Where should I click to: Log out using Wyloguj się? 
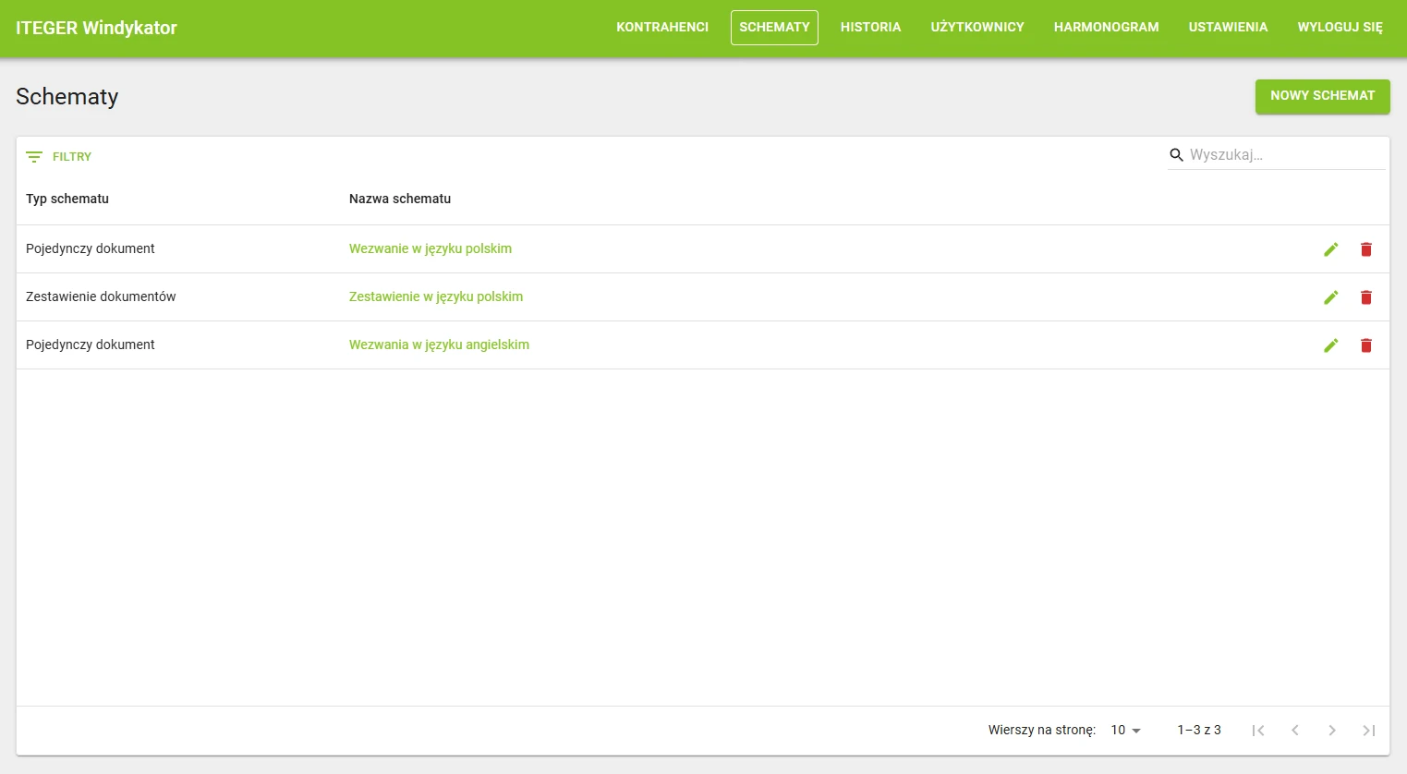[x=1340, y=28]
